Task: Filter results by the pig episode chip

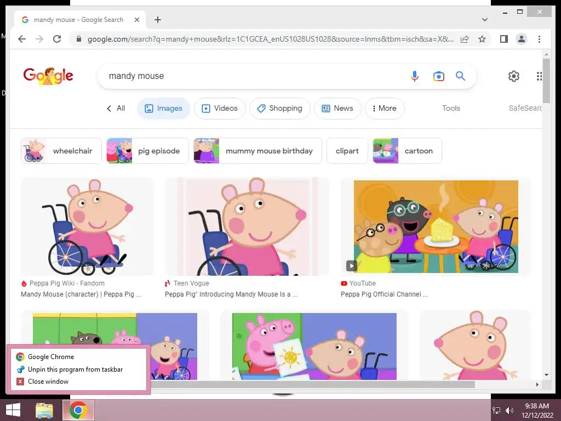Action: 147,151
